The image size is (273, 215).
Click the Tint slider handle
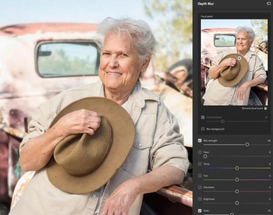tap(237, 180)
